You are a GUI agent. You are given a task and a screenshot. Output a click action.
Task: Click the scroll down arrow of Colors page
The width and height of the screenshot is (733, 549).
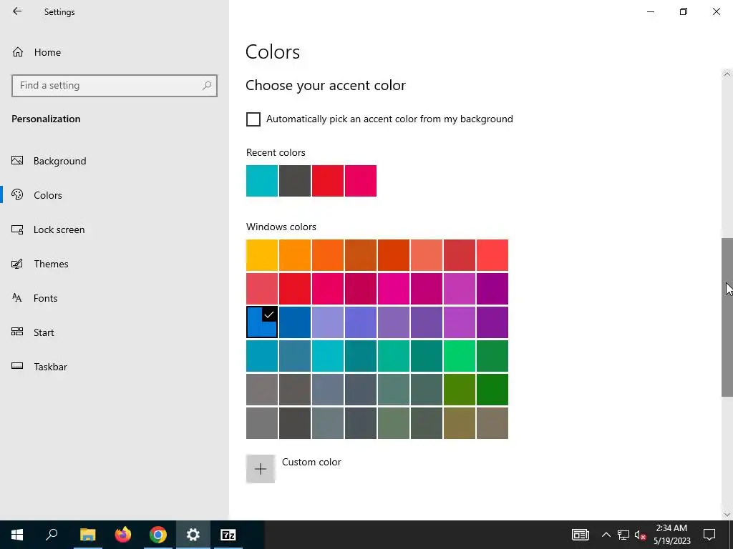pyautogui.click(x=727, y=515)
